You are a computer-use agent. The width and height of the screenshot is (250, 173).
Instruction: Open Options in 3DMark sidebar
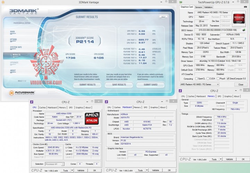[14, 40]
